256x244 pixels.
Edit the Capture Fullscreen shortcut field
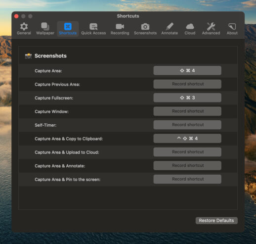point(187,98)
